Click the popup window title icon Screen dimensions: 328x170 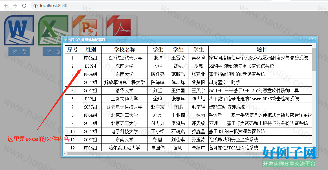click(x=65, y=40)
